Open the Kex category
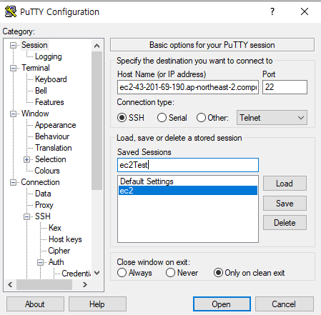The image size is (321, 315). [55, 228]
